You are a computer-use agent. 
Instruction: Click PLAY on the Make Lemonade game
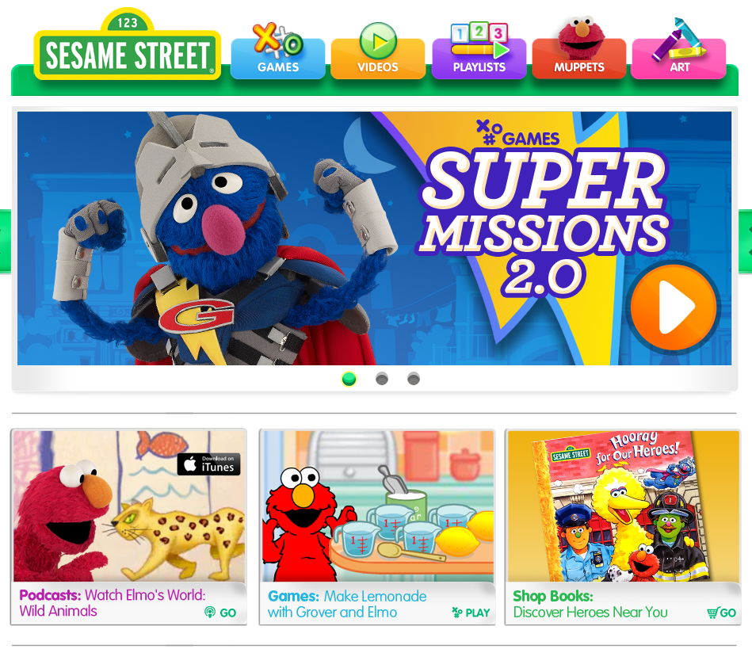[471, 613]
